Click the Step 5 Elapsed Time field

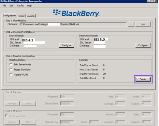67,122
